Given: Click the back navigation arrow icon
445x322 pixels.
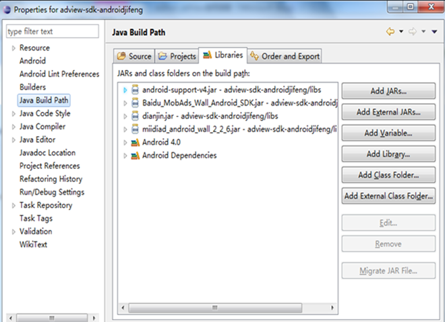Looking at the screenshot, I should click(x=390, y=32).
